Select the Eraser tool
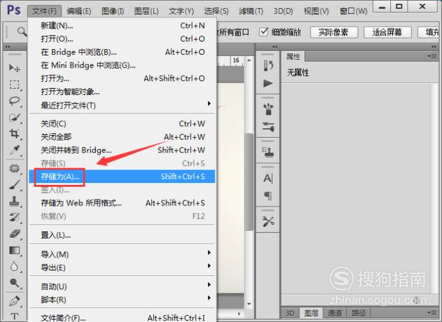Viewport: 442px width, 322px height. point(15,233)
